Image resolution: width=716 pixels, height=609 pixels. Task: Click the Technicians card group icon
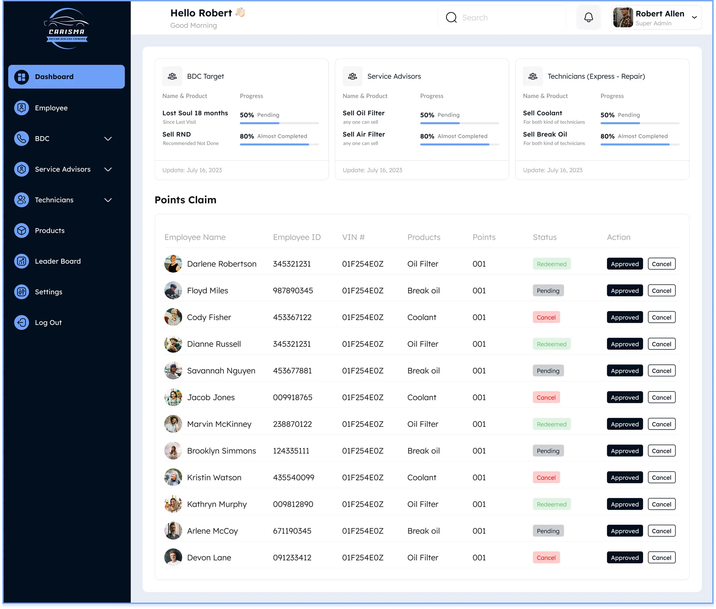point(532,76)
